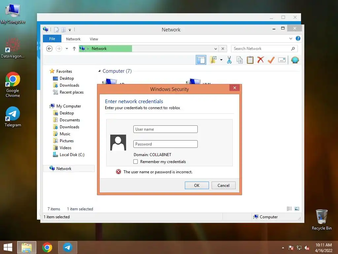This screenshot has height=254, width=338.
Task: Select Downloads under Favorites
Action: [x=69, y=85]
